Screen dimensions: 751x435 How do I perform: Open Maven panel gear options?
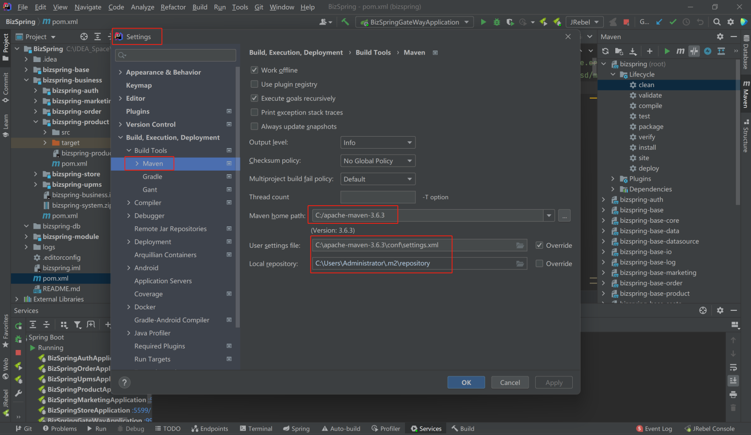point(720,37)
